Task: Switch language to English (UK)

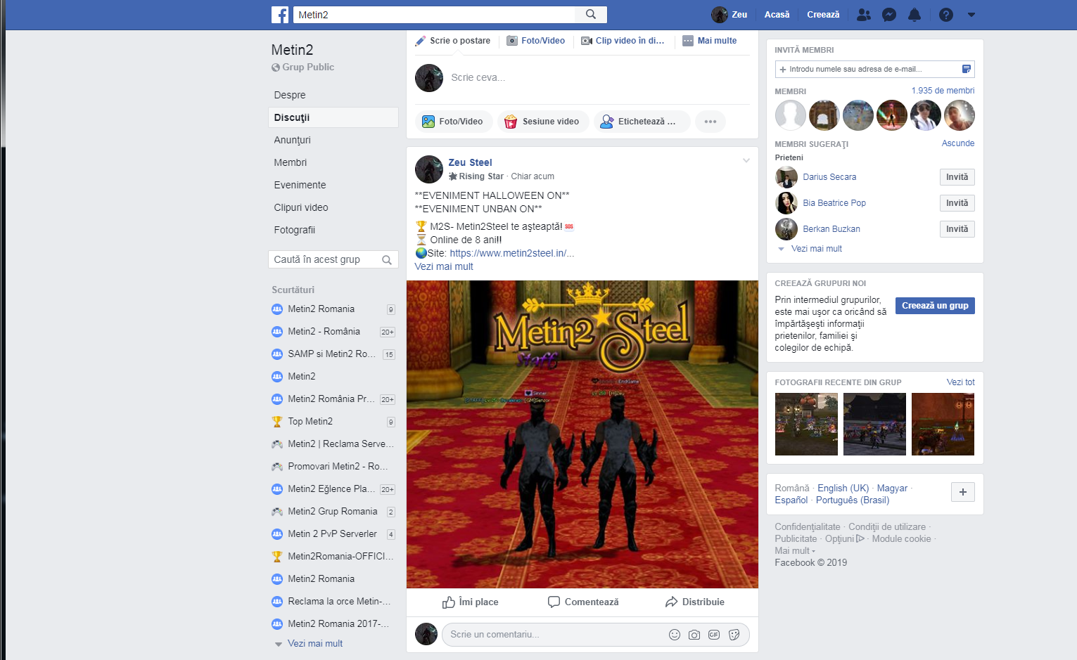Action: point(843,488)
